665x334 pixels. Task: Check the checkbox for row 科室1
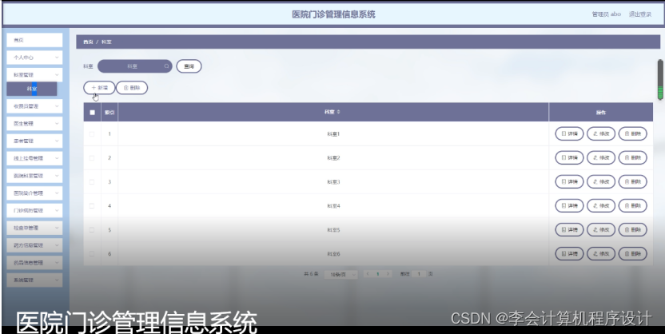(92, 134)
